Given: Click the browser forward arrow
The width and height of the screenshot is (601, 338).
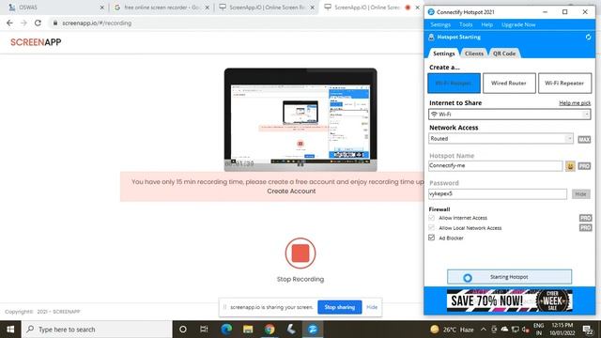Looking at the screenshot, I should [x=23, y=23].
